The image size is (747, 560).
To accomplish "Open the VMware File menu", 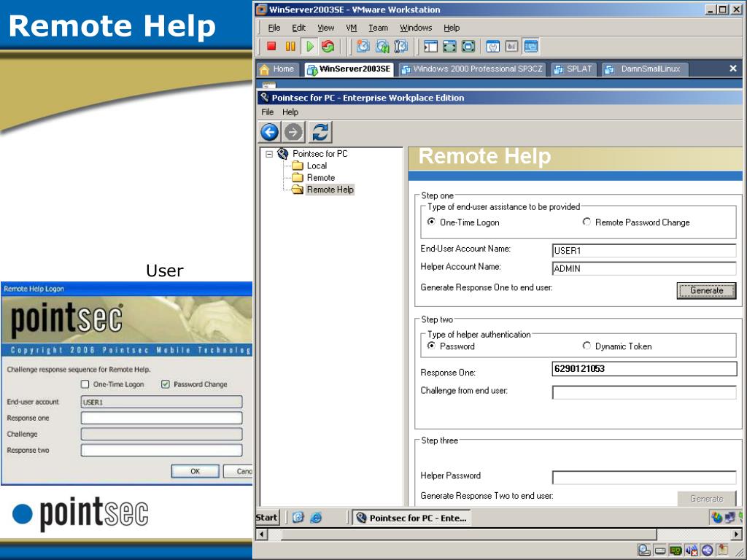I will pyautogui.click(x=274, y=28).
